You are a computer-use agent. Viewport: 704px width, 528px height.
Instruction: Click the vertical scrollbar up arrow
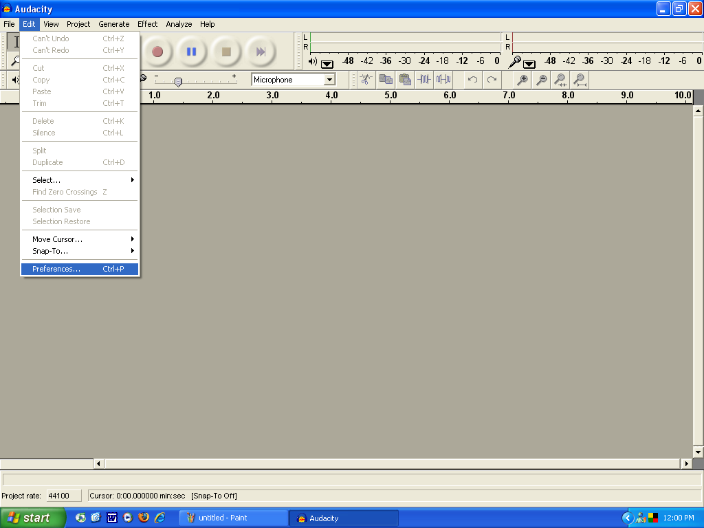coord(698,111)
